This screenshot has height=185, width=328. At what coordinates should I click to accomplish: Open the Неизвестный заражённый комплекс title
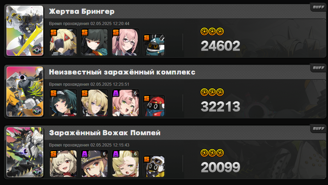(122, 72)
